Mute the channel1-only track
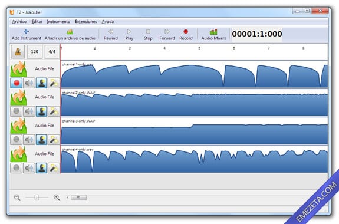The width and height of the screenshot is (339, 224). (x=29, y=83)
